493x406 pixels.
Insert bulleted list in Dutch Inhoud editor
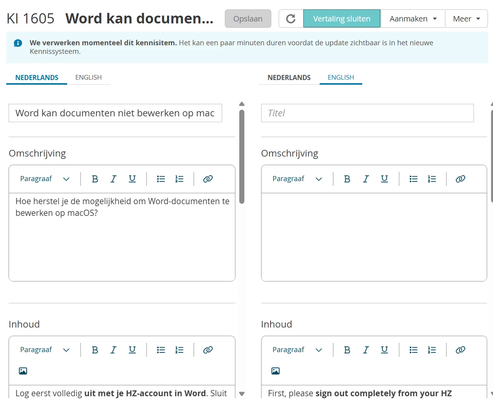point(161,350)
